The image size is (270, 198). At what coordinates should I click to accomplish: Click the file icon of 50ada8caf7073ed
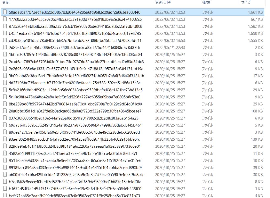(5, 12)
